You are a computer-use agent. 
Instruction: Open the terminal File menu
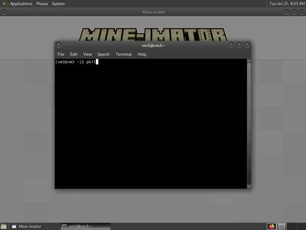pyautogui.click(x=61, y=55)
